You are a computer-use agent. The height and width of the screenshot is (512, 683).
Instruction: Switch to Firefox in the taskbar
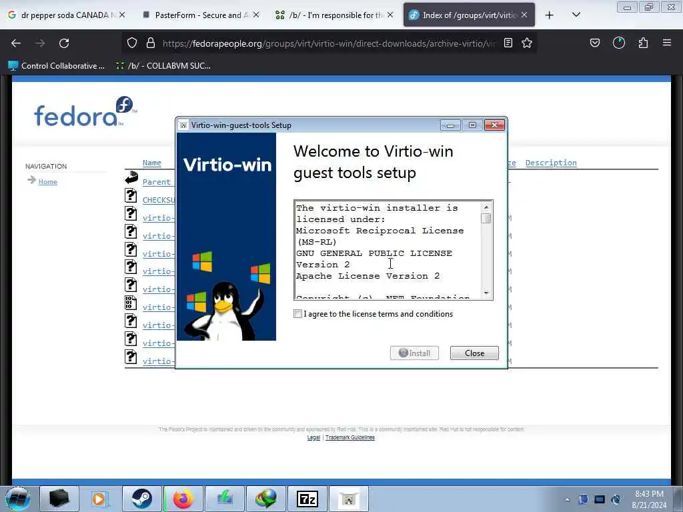tap(183, 499)
